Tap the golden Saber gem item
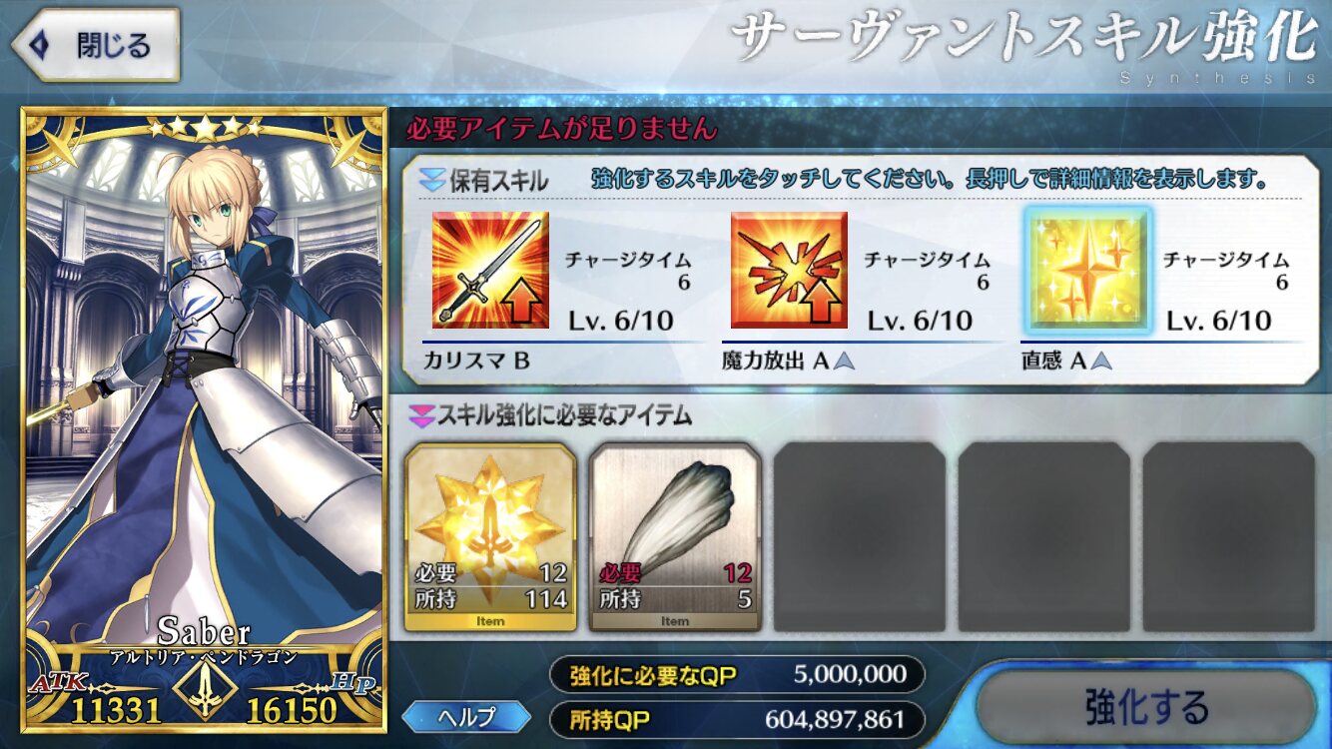 (x=490, y=536)
